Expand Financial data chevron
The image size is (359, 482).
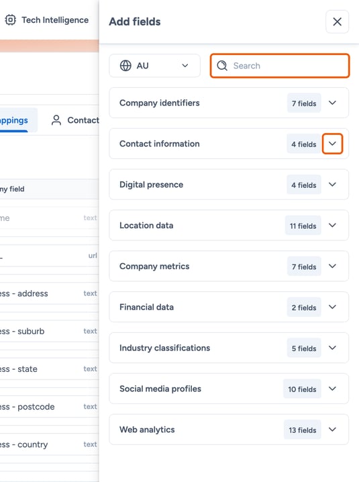coord(332,307)
